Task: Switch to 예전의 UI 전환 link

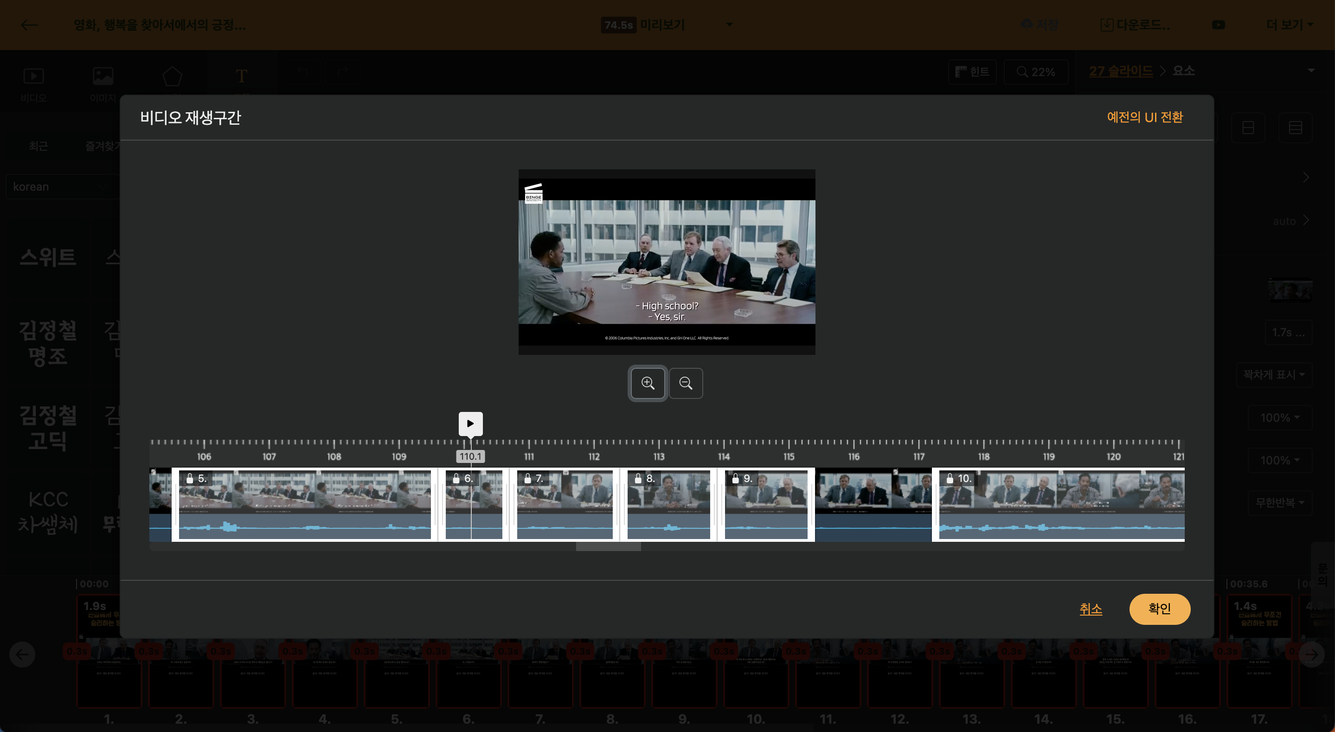Action: pos(1144,117)
